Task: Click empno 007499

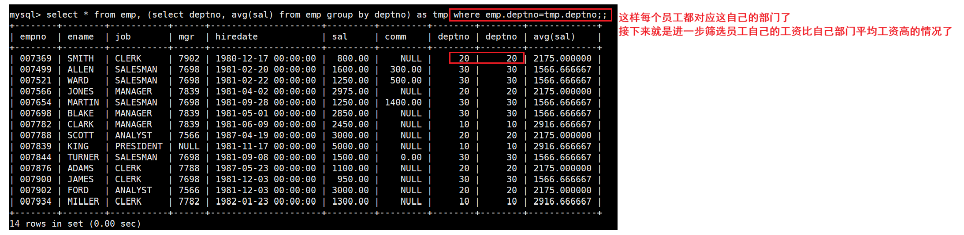Action: [36, 69]
